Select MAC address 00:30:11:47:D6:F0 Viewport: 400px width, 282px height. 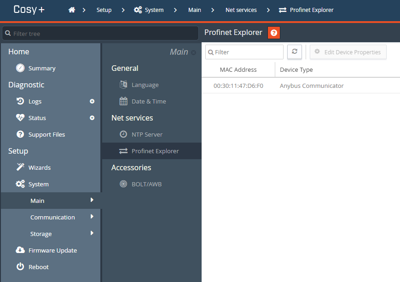238,86
